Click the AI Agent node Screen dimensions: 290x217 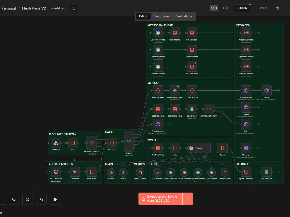point(199,148)
